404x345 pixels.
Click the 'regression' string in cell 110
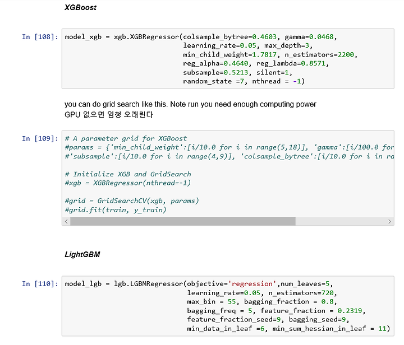point(252,283)
